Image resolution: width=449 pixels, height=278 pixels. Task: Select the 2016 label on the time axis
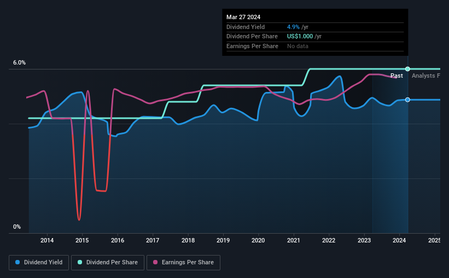pyautogui.click(x=118, y=240)
